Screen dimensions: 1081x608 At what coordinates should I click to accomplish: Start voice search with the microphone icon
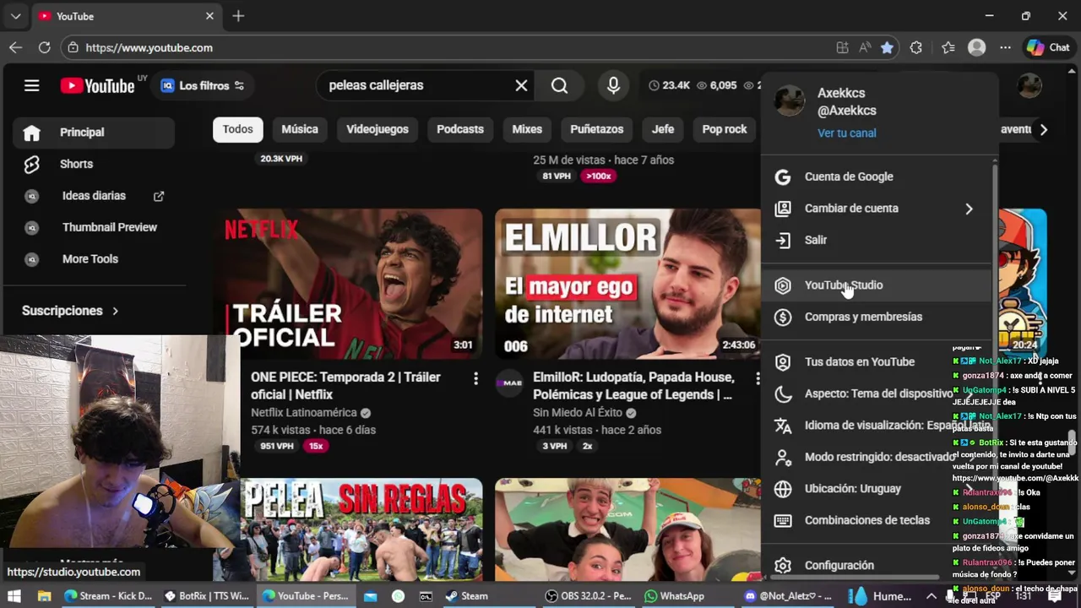[x=613, y=85]
